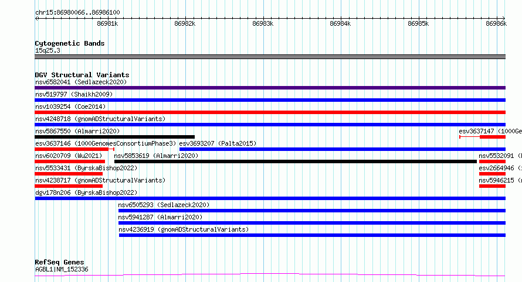Click the red nsv5946215 variant bar

[x=492, y=186]
